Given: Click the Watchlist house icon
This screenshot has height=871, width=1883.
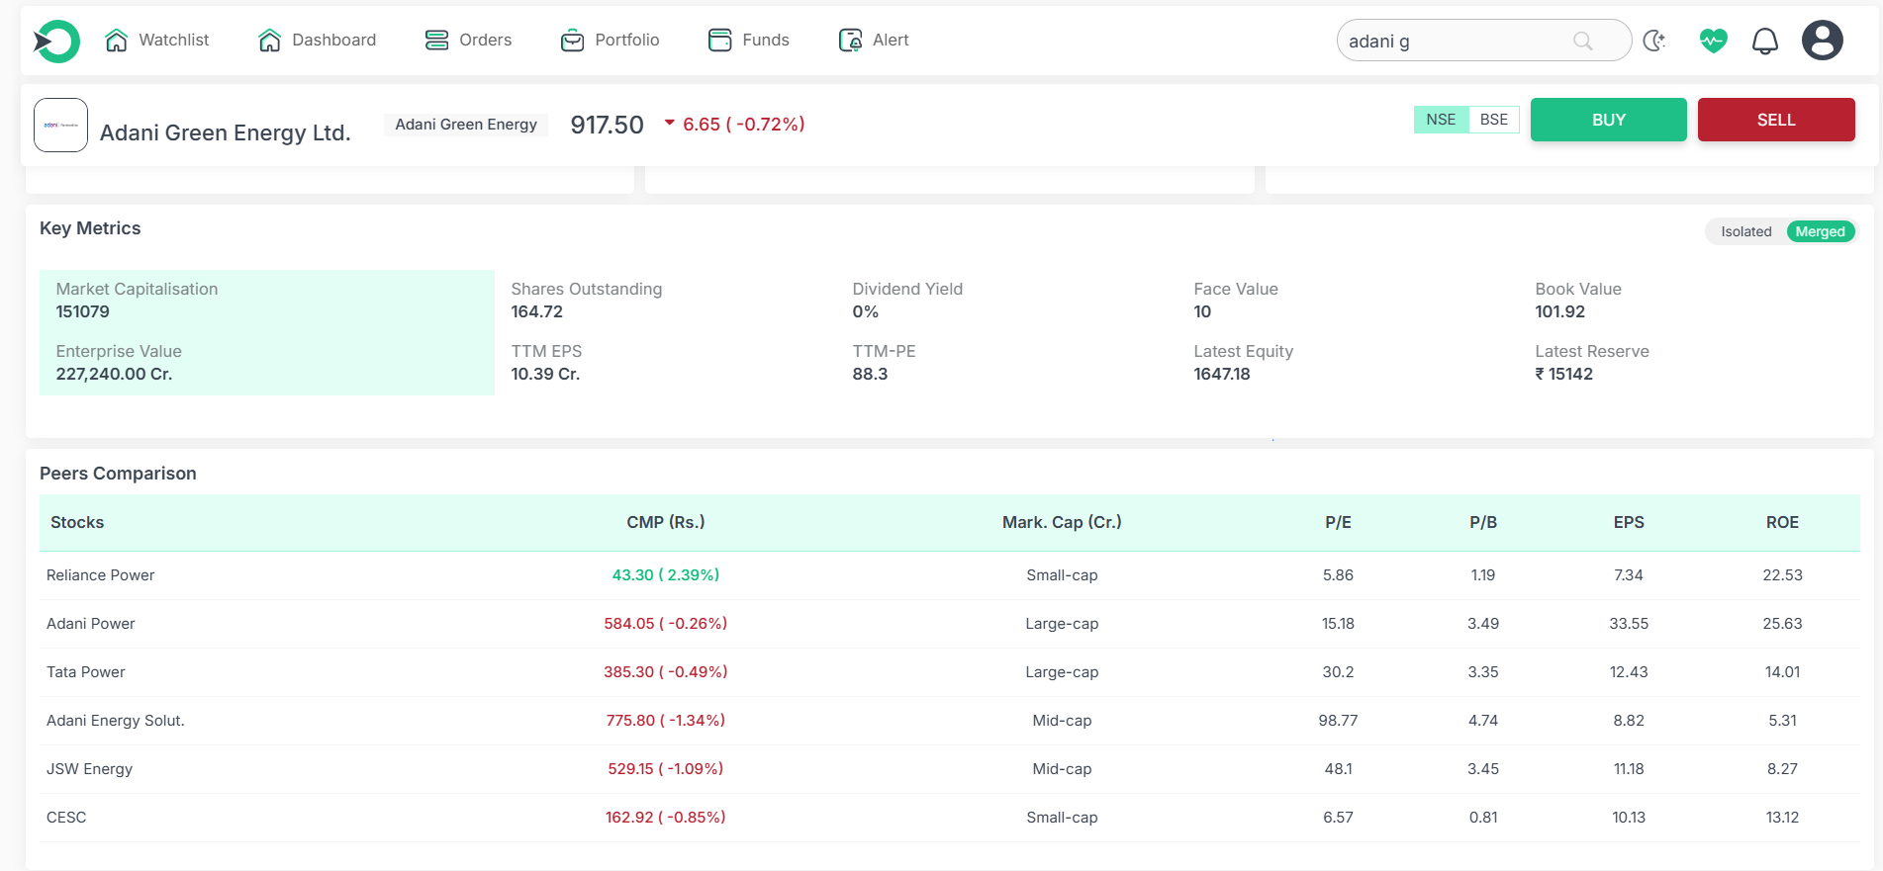Looking at the screenshot, I should [x=117, y=41].
